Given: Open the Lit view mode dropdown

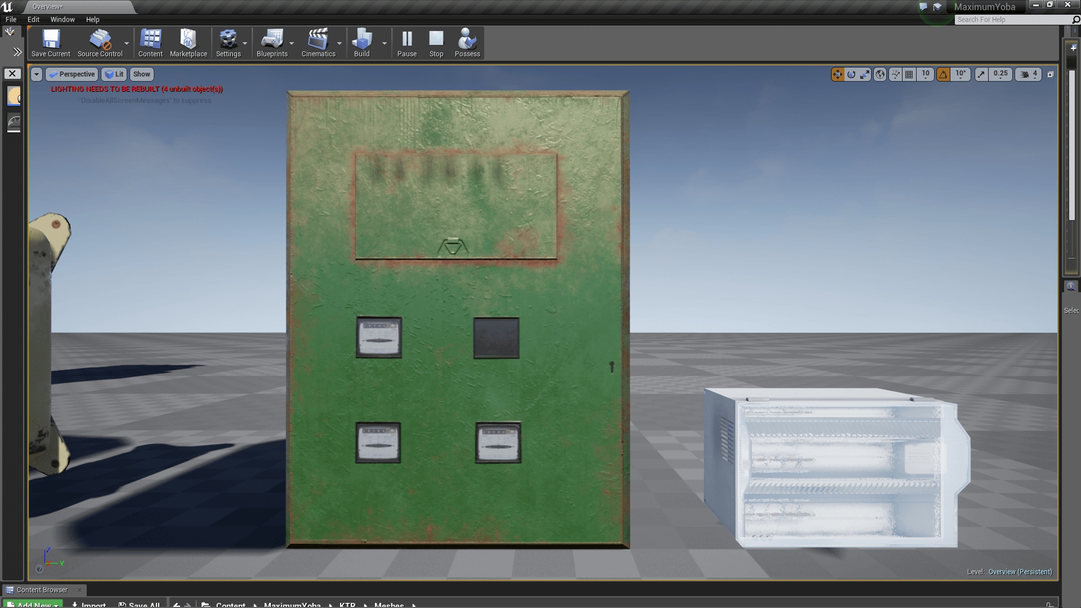Looking at the screenshot, I should (114, 74).
